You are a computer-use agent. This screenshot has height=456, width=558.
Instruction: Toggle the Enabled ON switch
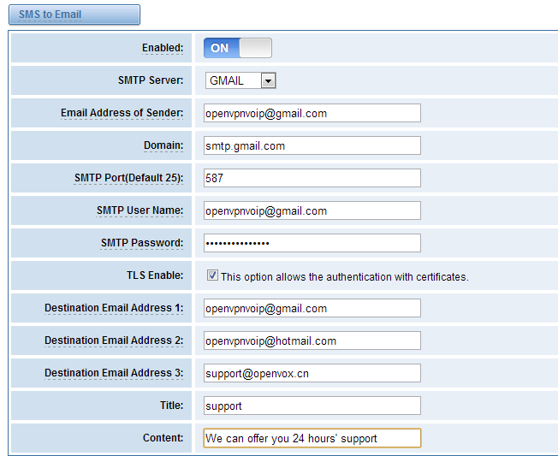[238, 48]
